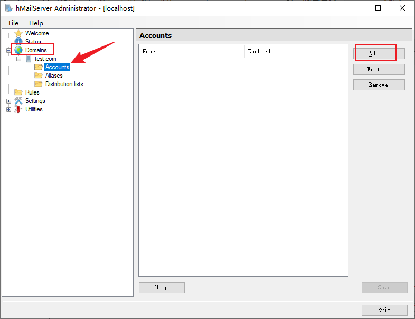Select the Distribution lists label
415x319 pixels.
pos(64,84)
